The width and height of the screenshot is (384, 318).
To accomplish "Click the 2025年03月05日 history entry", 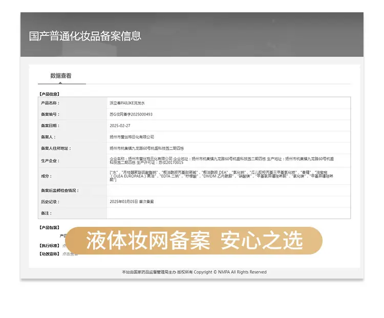I will tap(132, 202).
